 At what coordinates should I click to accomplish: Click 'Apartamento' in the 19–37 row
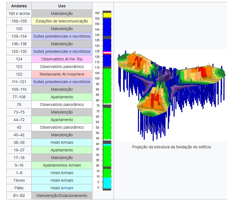coord(62,150)
